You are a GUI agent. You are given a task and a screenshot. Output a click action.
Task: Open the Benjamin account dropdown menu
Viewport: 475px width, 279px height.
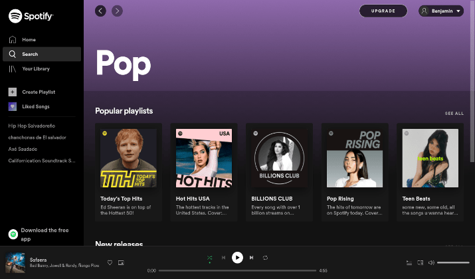(x=441, y=11)
